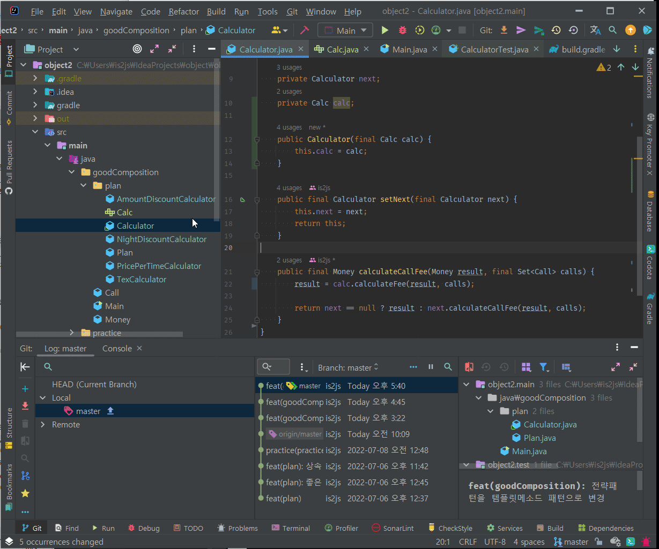Open the Refactor menu
The image size is (659, 549).
pyautogui.click(x=183, y=11)
